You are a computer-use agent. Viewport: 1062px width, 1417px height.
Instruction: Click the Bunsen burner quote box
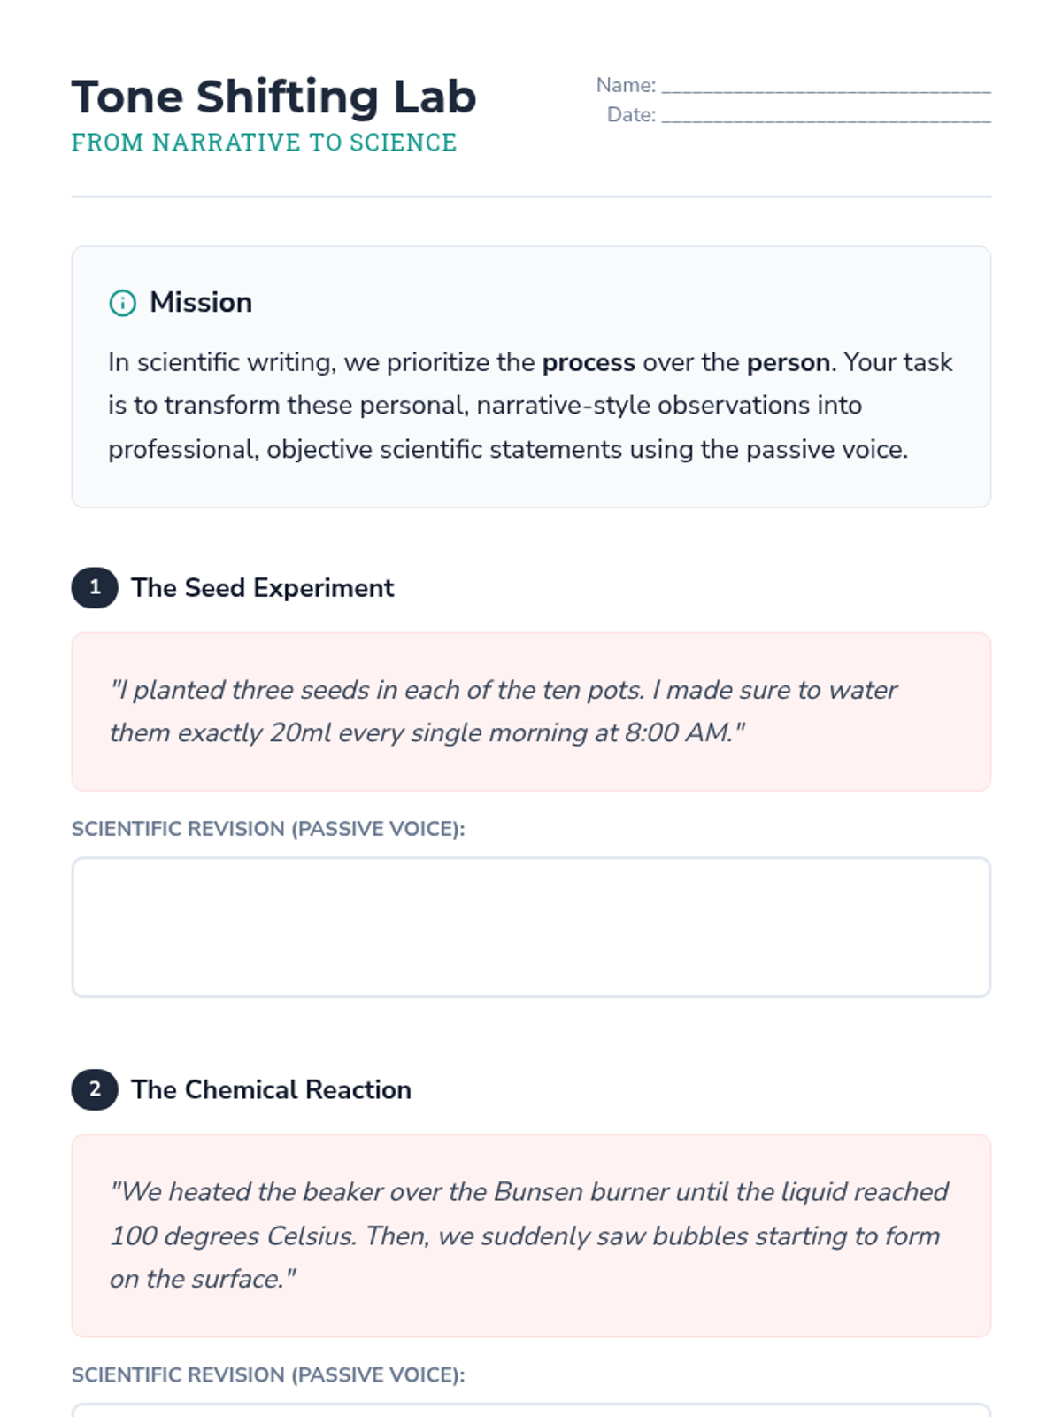point(531,1235)
